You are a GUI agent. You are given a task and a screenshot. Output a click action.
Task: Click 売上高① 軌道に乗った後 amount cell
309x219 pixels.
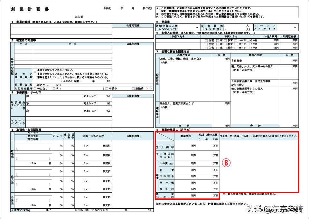tap(208, 146)
